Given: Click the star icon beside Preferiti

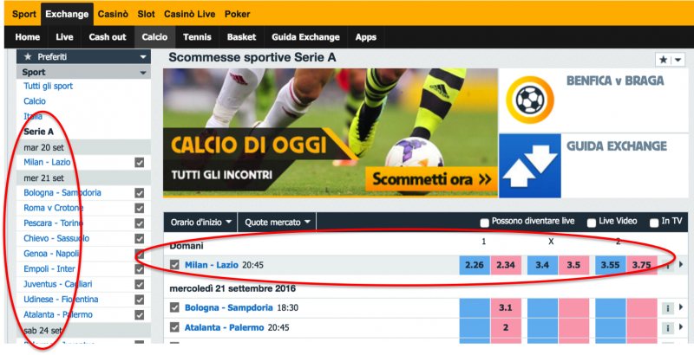Looking at the screenshot, I should coord(28,57).
